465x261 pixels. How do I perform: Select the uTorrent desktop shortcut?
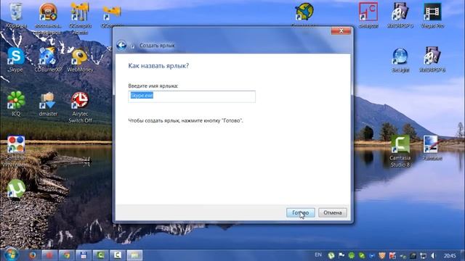[x=16, y=191]
